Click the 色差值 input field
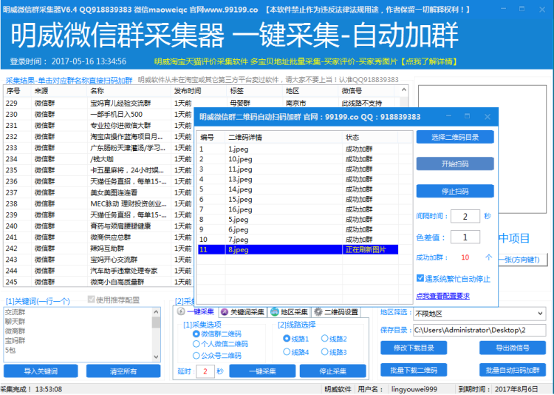The height and width of the screenshot is (395, 554). point(465,237)
